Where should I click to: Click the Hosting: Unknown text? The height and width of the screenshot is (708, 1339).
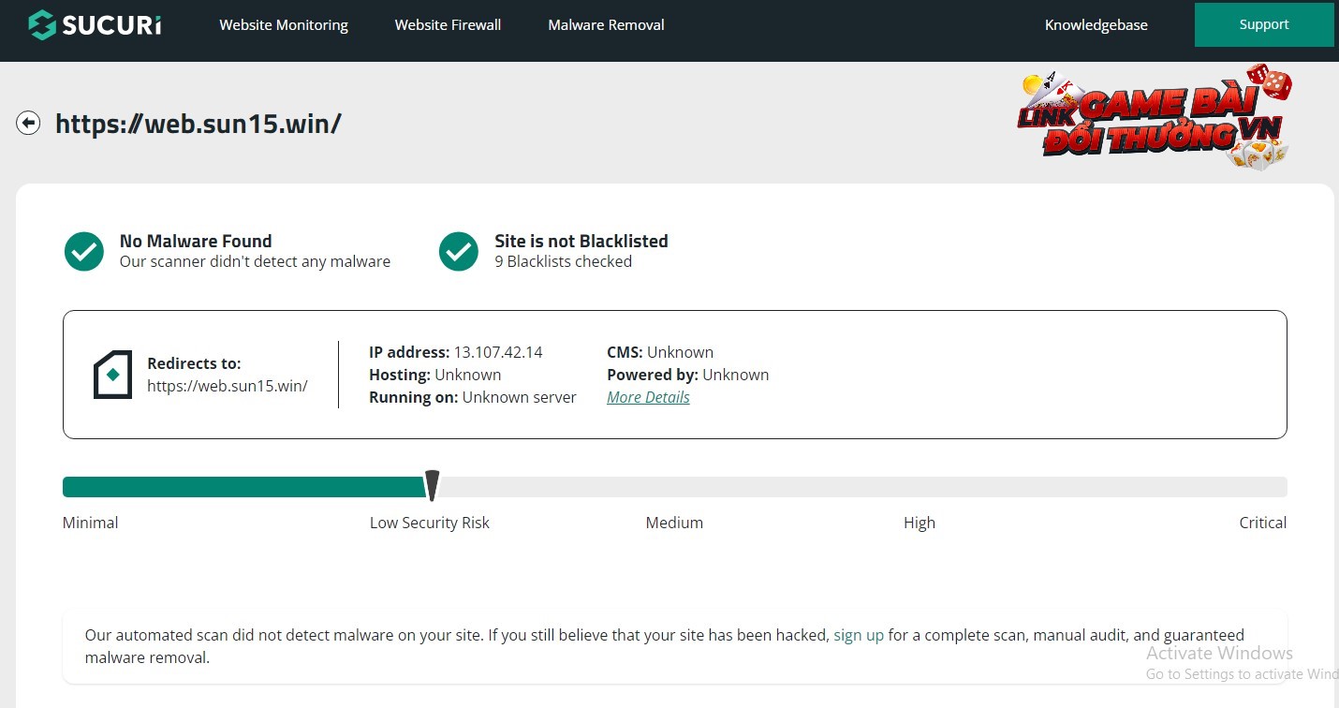435,375
